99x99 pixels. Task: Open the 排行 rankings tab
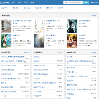32,2
